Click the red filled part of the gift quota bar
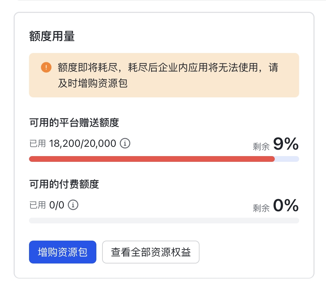Image resolution: width=326 pixels, height=290 pixels. tap(152, 159)
